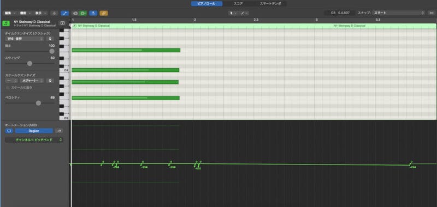Image resolution: width=437 pixels, height=207 pixels.
Task: Switch to the ピアノロール tab
Action: (x=206, y=4)
